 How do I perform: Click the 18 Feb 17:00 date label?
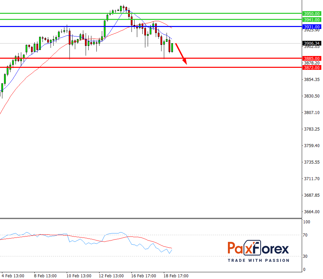(x=175, y=276)
